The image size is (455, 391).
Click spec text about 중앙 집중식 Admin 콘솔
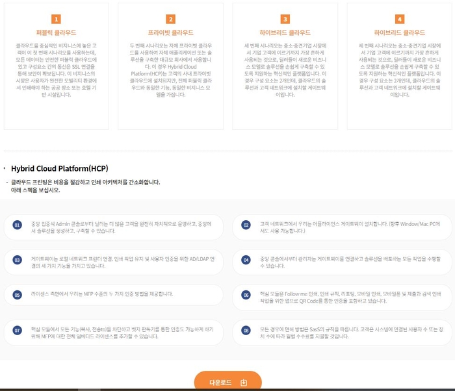(x=122, y=227)
